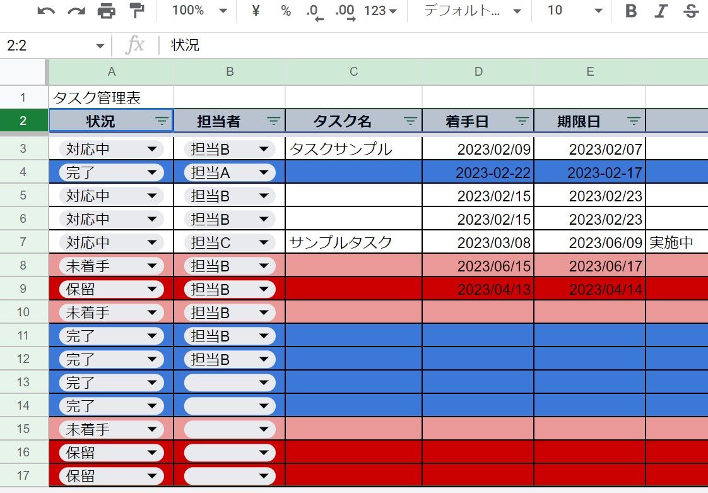Select column D header
The width and height of the screenshot is (708, 493).
[x=478, y=71]
